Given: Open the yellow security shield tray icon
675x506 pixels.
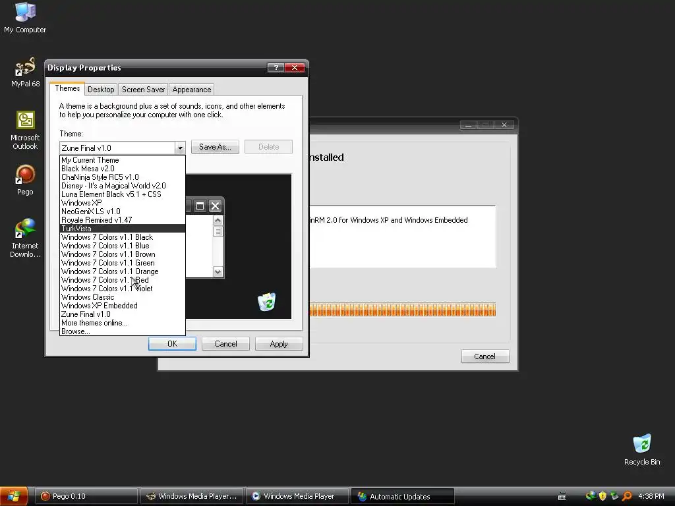Looking at the screenshot, I should tap(602, 496).
